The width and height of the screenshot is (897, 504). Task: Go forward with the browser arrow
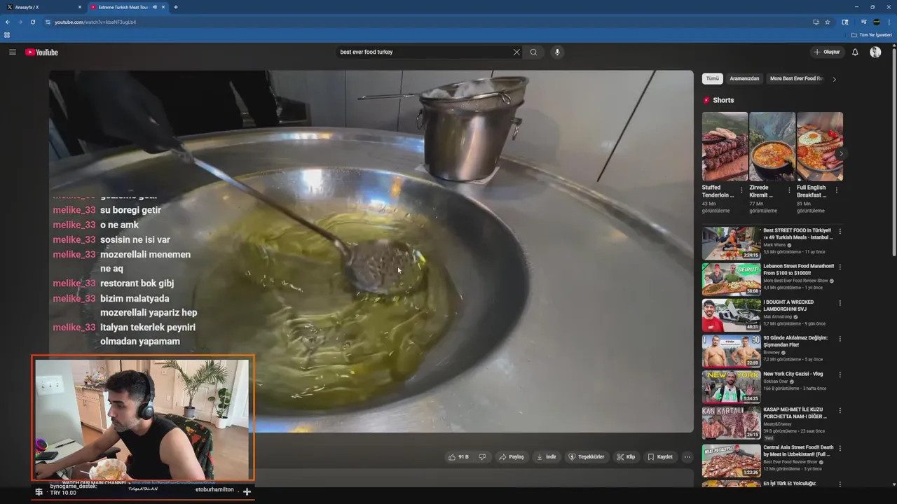pos(20,22)
